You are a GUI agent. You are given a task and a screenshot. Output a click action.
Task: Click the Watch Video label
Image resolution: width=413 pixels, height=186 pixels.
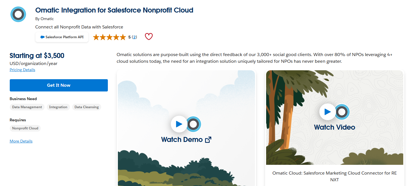coord(335,127)
